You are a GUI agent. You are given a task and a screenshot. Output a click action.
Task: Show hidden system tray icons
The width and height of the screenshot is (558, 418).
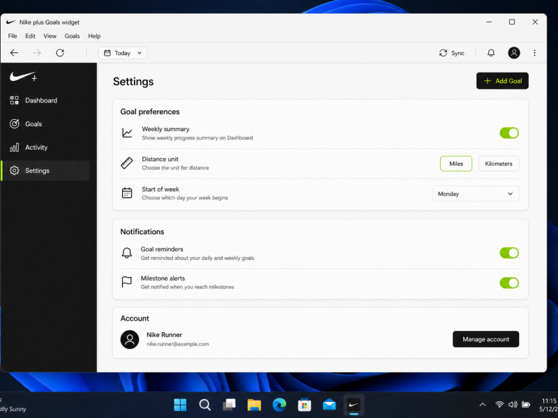[x=483, y=405]
